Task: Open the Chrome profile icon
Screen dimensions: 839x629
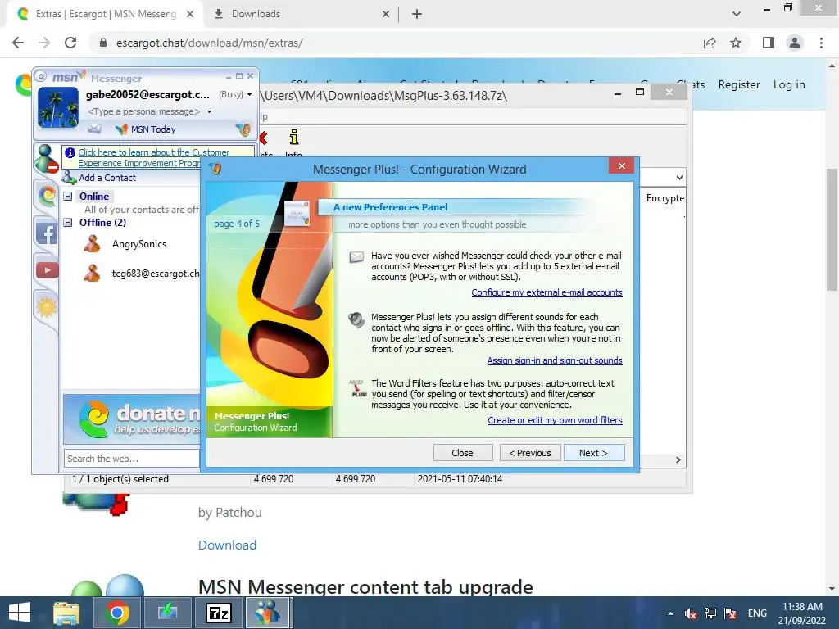Action: coord(795,43)
